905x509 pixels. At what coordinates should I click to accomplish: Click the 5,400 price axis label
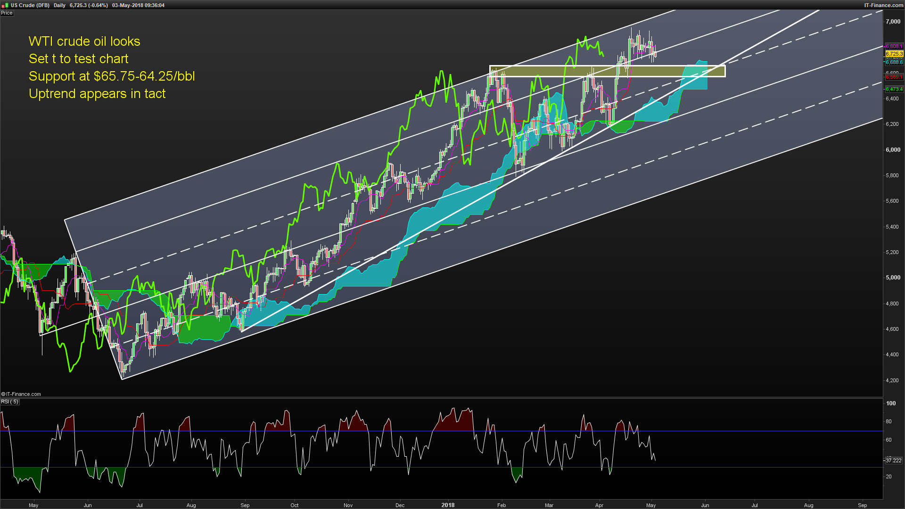892,227
